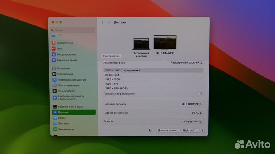Click the Основные label in sidebar
Image resolution: width=275 pixels, height=154 pixels.
point(63,68)
